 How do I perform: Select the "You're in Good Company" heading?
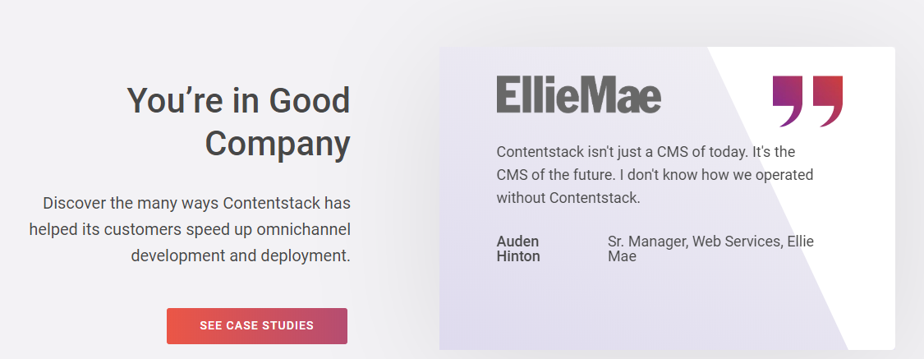pos(238,122)
